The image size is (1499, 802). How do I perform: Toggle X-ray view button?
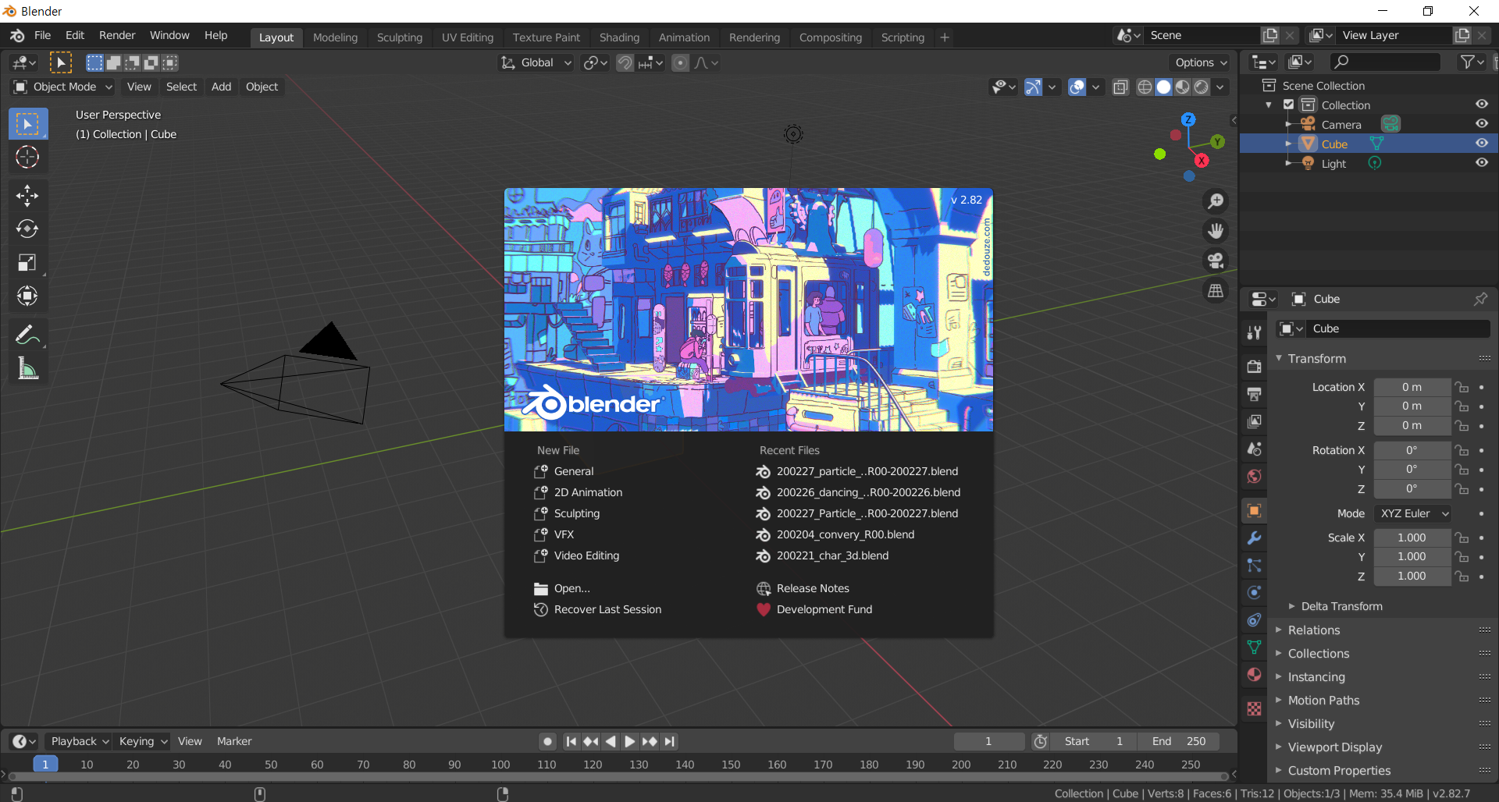pyautogui.click(x=1120, y=87)
